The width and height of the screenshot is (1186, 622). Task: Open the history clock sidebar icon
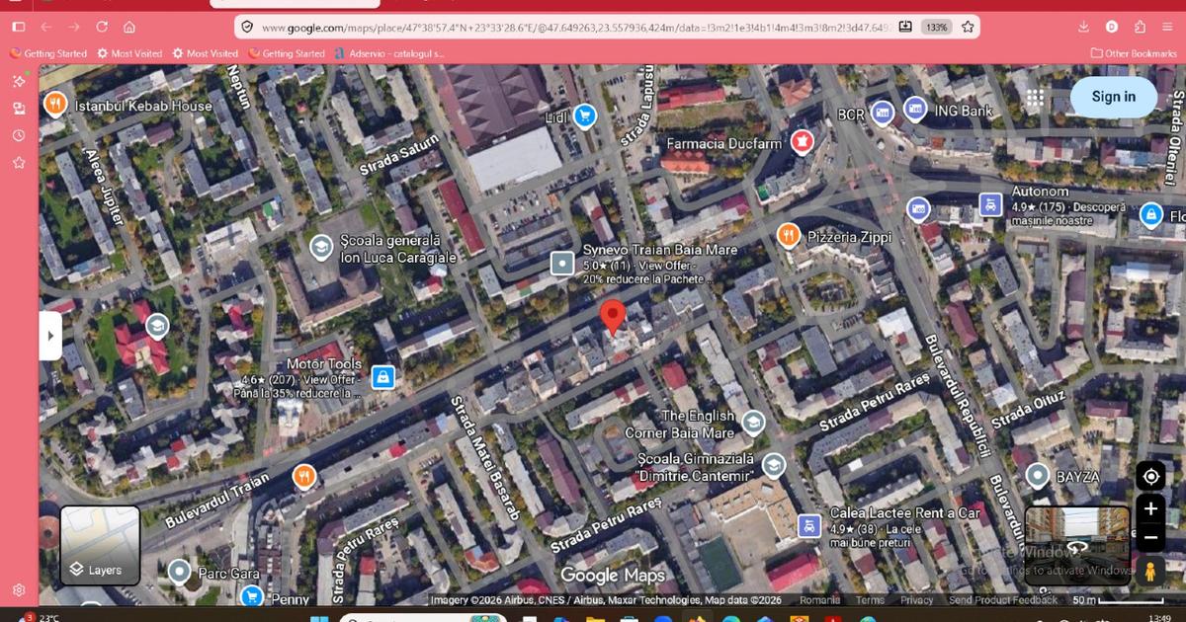click(x=19, y=135)
